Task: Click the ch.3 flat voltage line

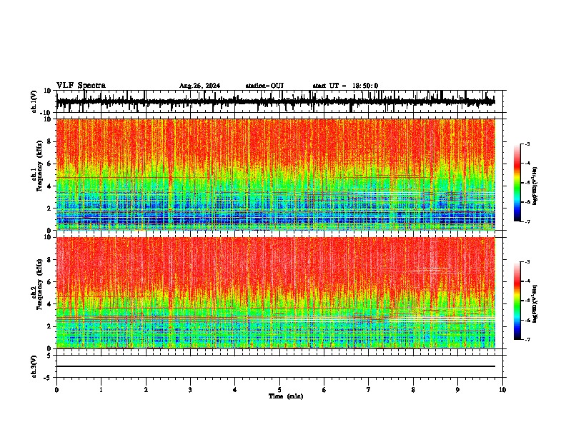Action: pos(275,366)
